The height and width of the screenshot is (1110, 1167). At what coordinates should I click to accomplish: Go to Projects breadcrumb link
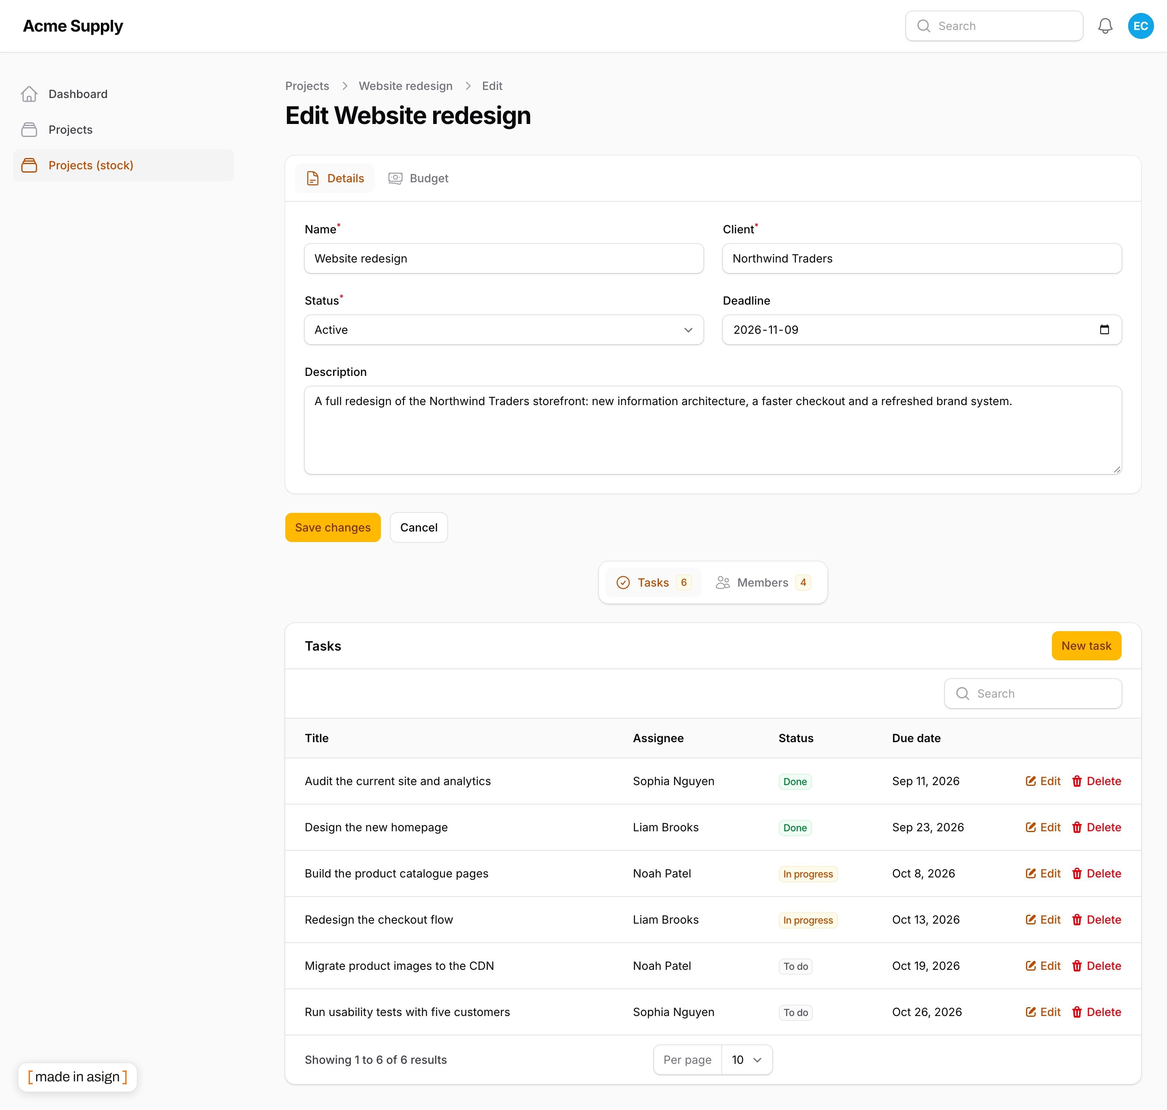(x=307, y=86)
